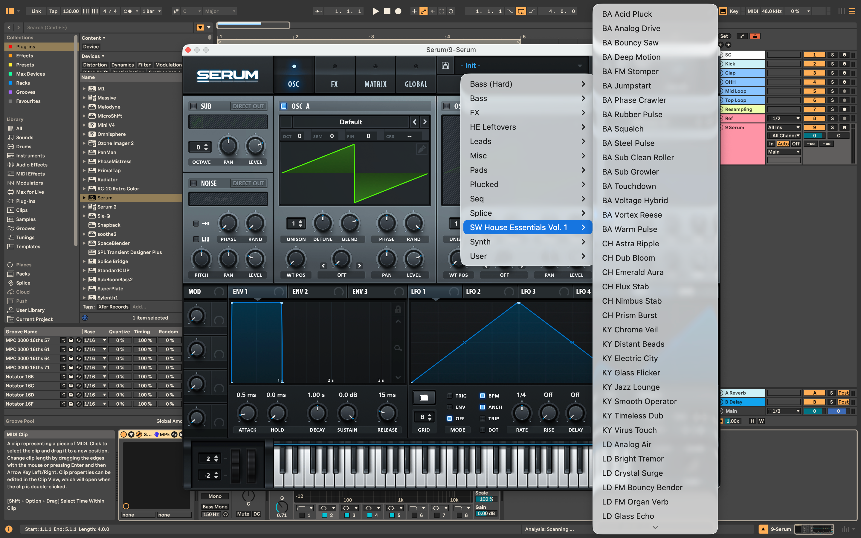
Task: Click the envelope zoom magnifier icon
Action: coord(398,348)
